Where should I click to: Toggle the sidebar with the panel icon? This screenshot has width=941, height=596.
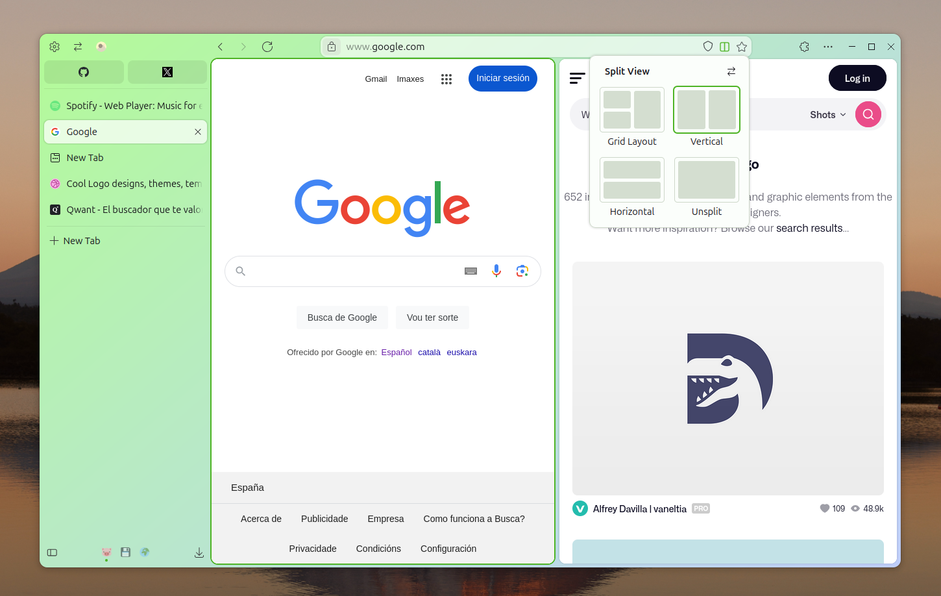(52, 553)
